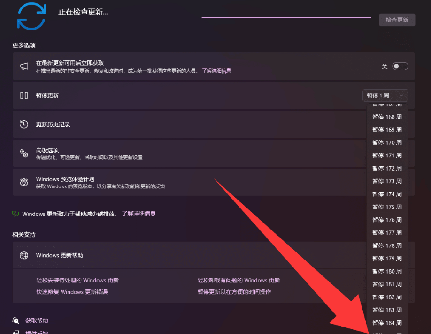
Task: Select 暂停 178 周 in dropdown
Action: [x=387, y=246]
